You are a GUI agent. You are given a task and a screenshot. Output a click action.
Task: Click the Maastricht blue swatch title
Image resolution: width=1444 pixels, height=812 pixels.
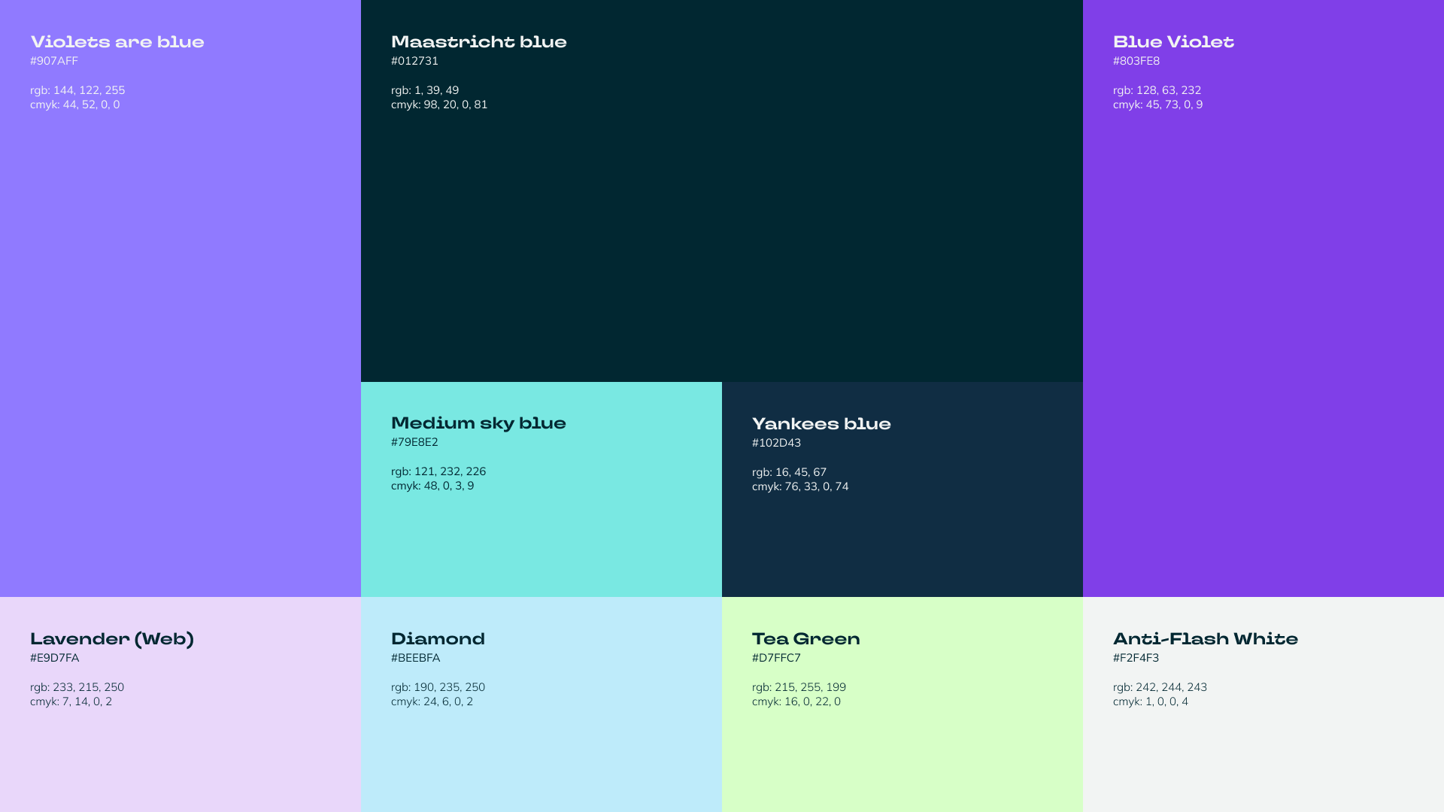pos(478,42)
